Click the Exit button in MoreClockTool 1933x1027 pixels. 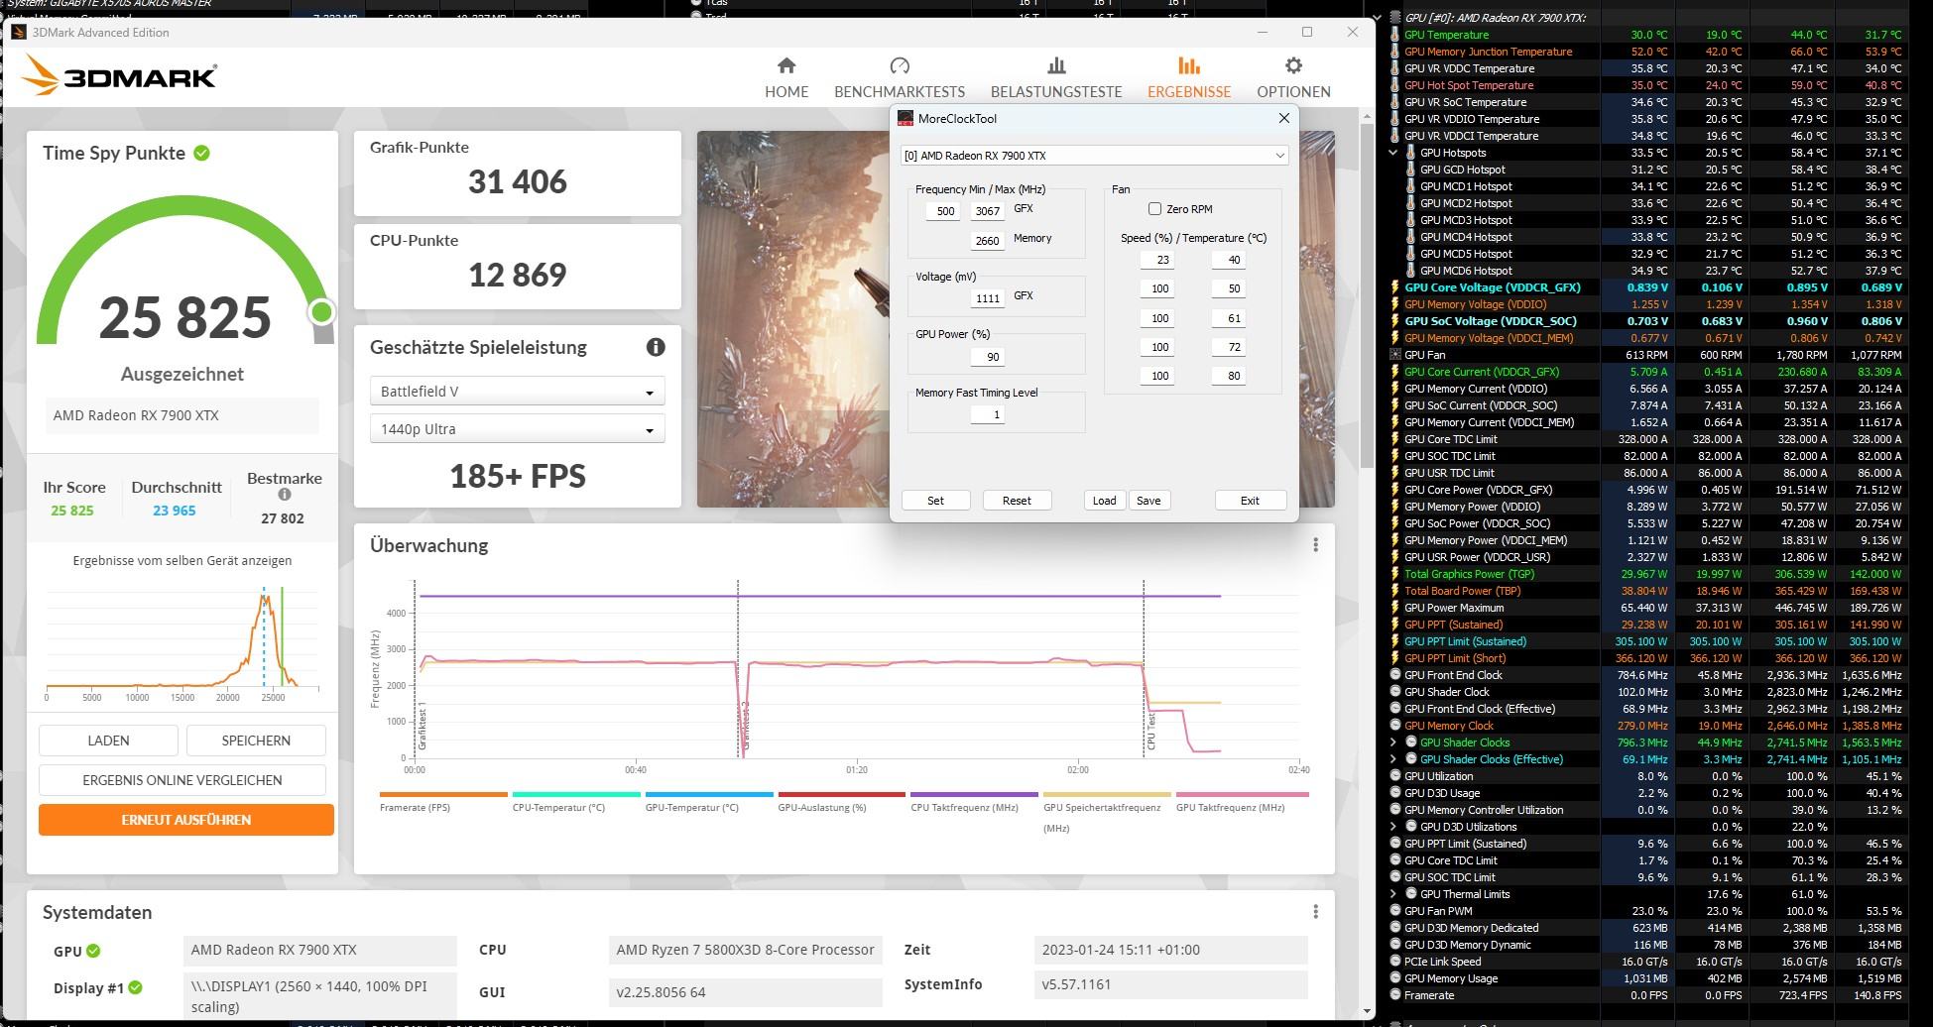coord(1250,501)
